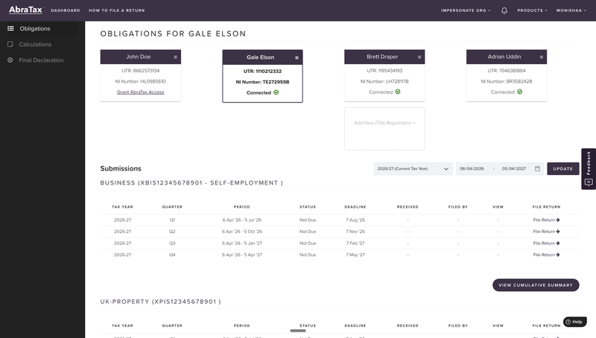Click View Cumulative Summary button
The width and height of the screenshot is (596, 338).
click(536, 285)
